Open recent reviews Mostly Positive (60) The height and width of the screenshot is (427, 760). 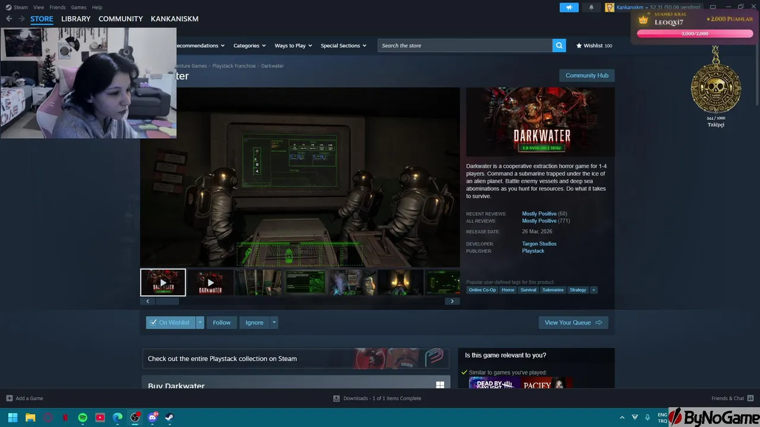(544, 213)
